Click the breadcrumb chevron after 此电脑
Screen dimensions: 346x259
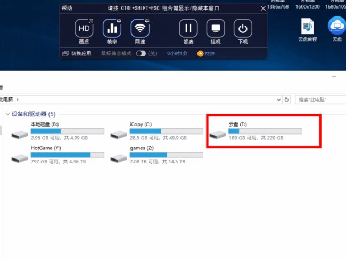(18, 99)
